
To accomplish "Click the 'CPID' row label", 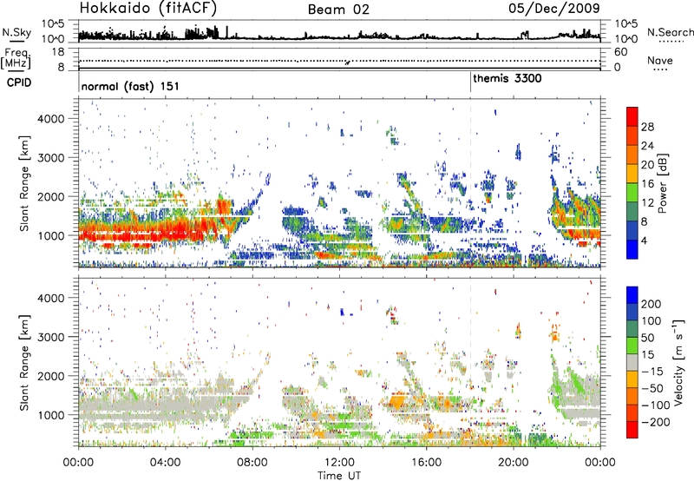I will point(19,82).
